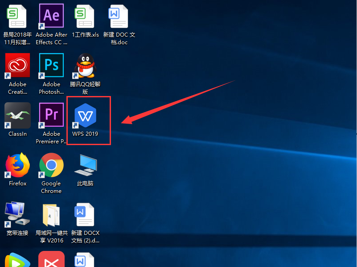Select the Google Chrome shortcut icon
This screenshot has width=357, height=267.
pos(51,165)
